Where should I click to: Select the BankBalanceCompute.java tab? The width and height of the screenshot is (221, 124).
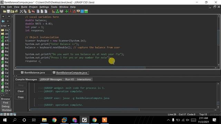click(x=71, y=73)
